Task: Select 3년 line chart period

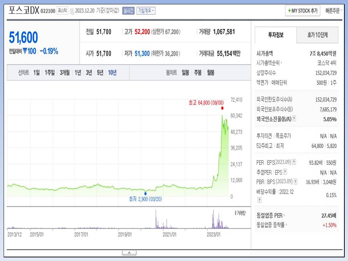Action: click(89, 72)
